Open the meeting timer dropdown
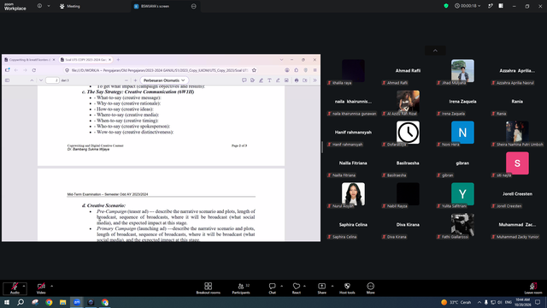Viewport: 547px width, 308px height. (x=468, y=6)
